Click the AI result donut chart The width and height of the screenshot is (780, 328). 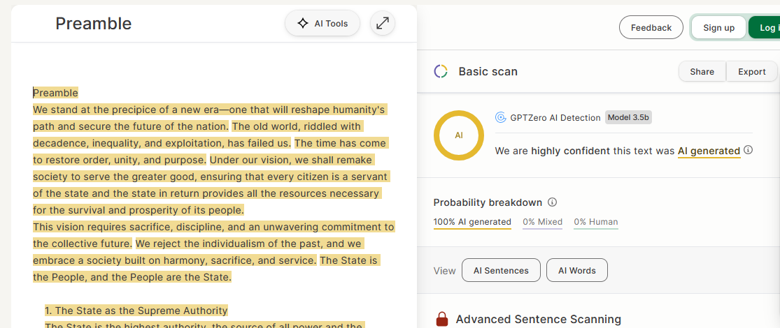tap(459, 135)
